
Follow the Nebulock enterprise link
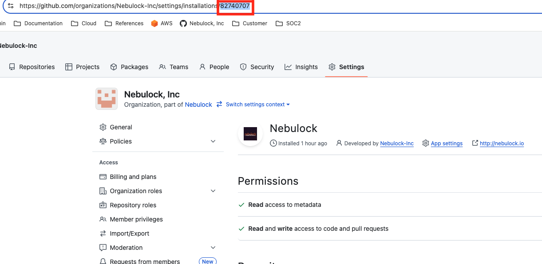coord(198,105)
